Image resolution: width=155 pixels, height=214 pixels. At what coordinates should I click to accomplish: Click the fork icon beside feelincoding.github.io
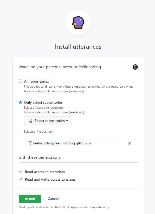coord(30,143)
